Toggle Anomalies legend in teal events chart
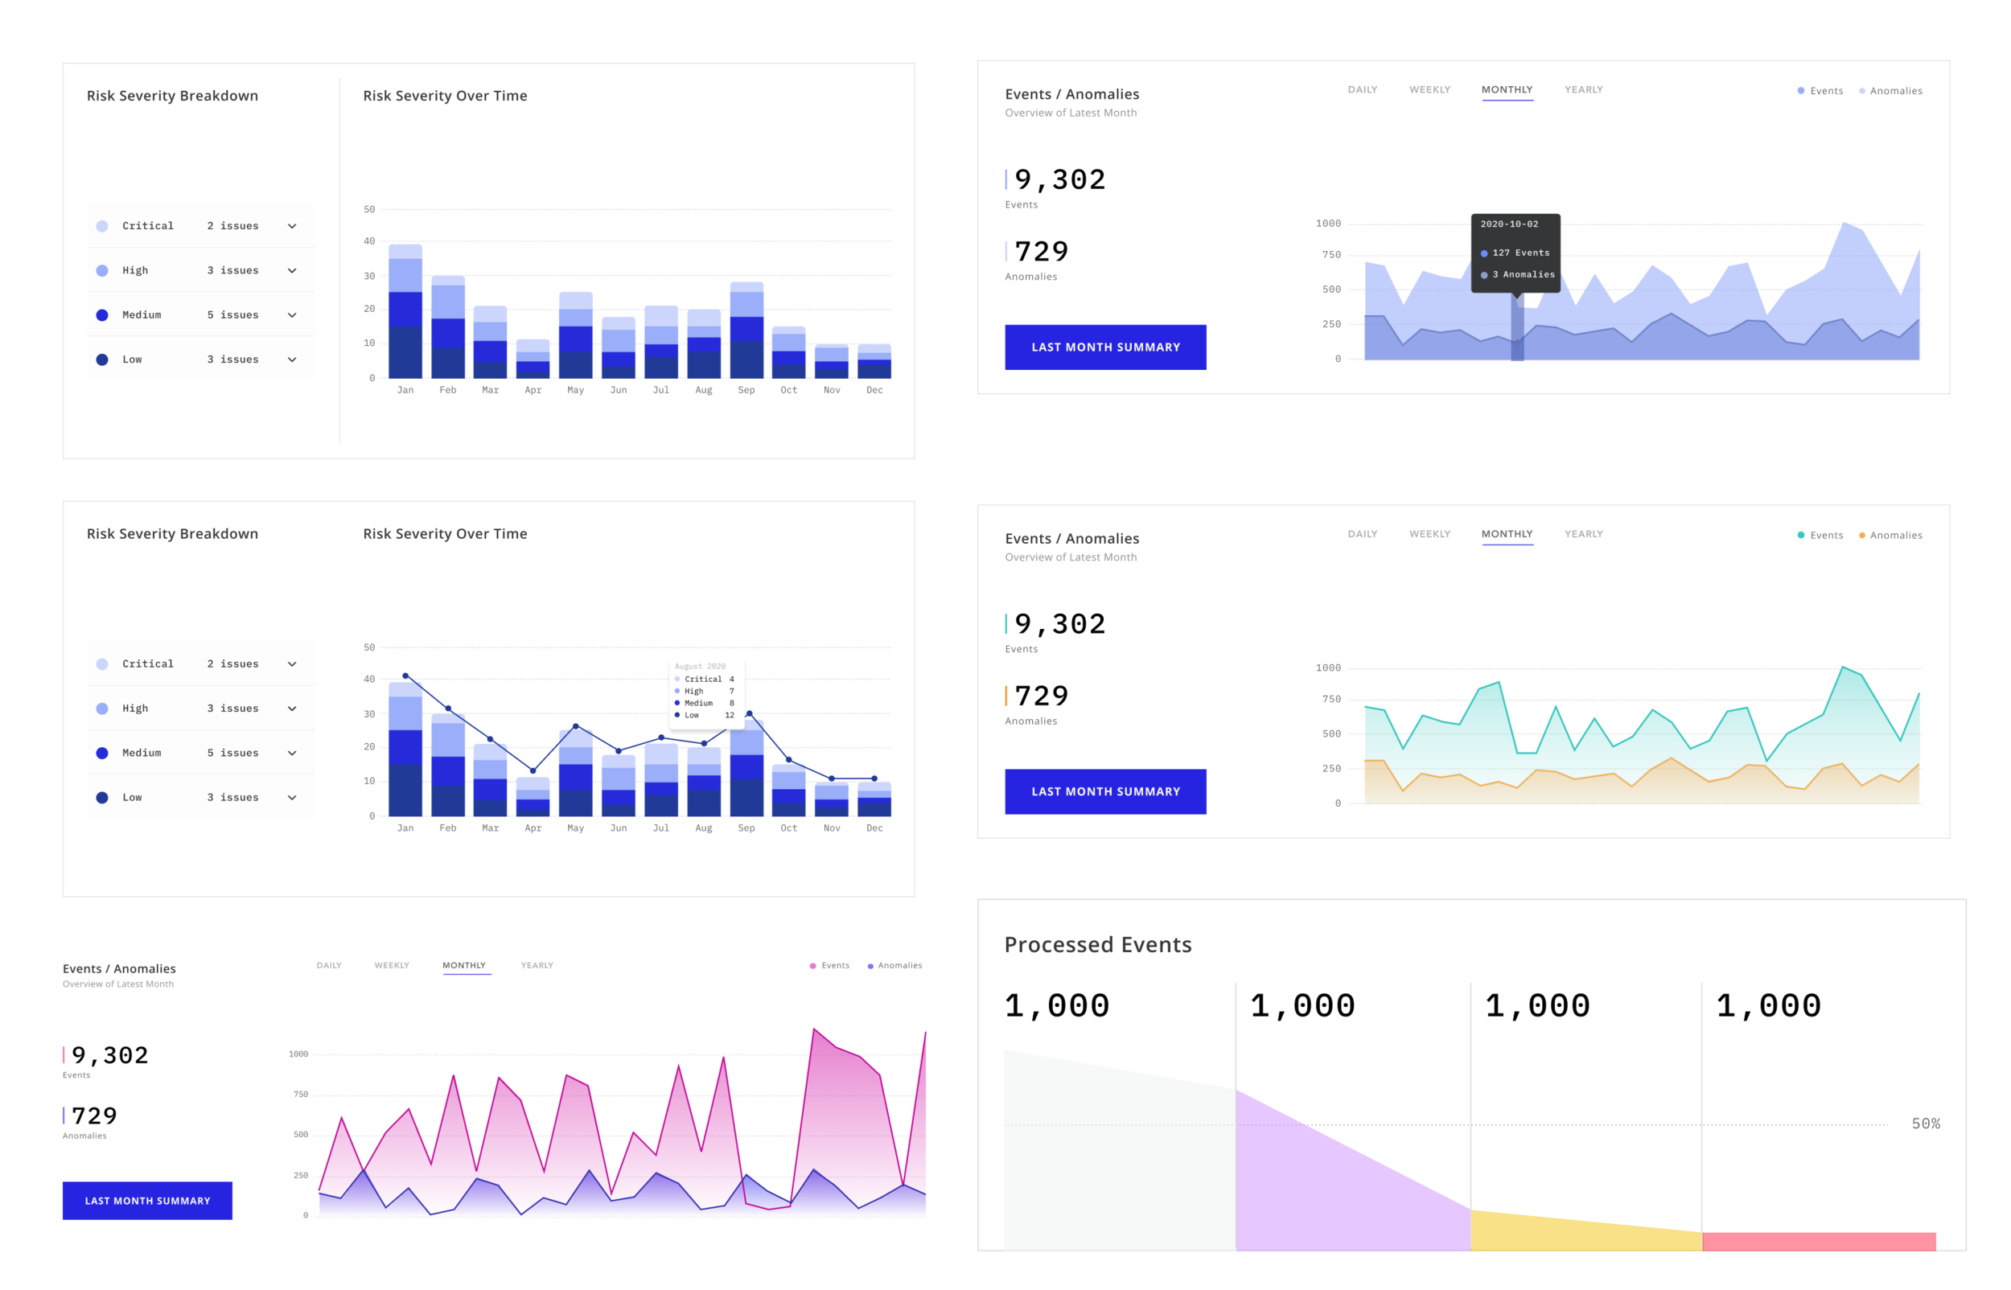2011x1290 pixels. pos(1893,536)
